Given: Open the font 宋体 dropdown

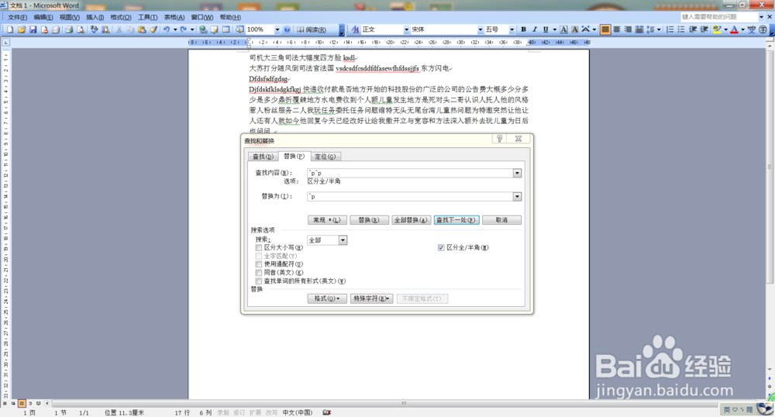Looking at the screenshot, I should pos(480,29).
